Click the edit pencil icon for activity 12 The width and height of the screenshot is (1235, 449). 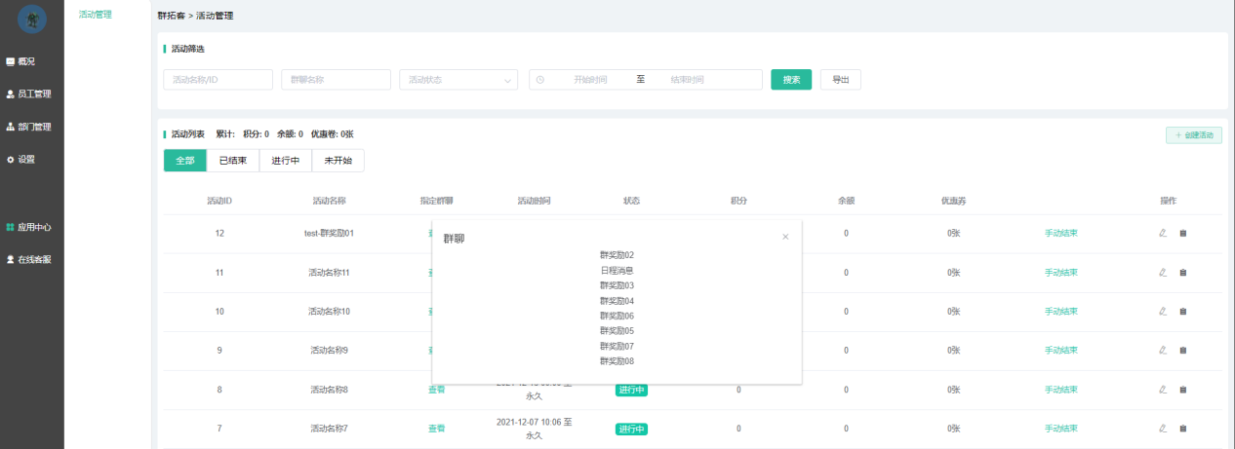tap(1162, 233)
